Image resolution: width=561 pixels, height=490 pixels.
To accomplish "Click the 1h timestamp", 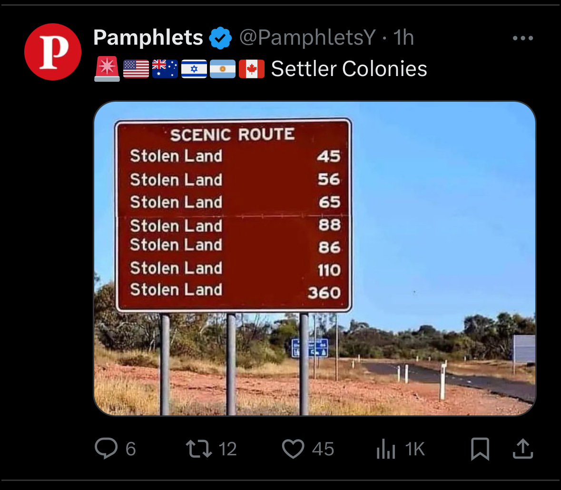I will (403, 38).
